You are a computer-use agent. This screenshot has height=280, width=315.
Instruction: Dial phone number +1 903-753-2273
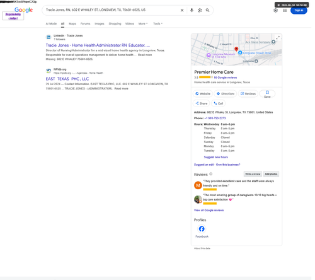(215, 118)
